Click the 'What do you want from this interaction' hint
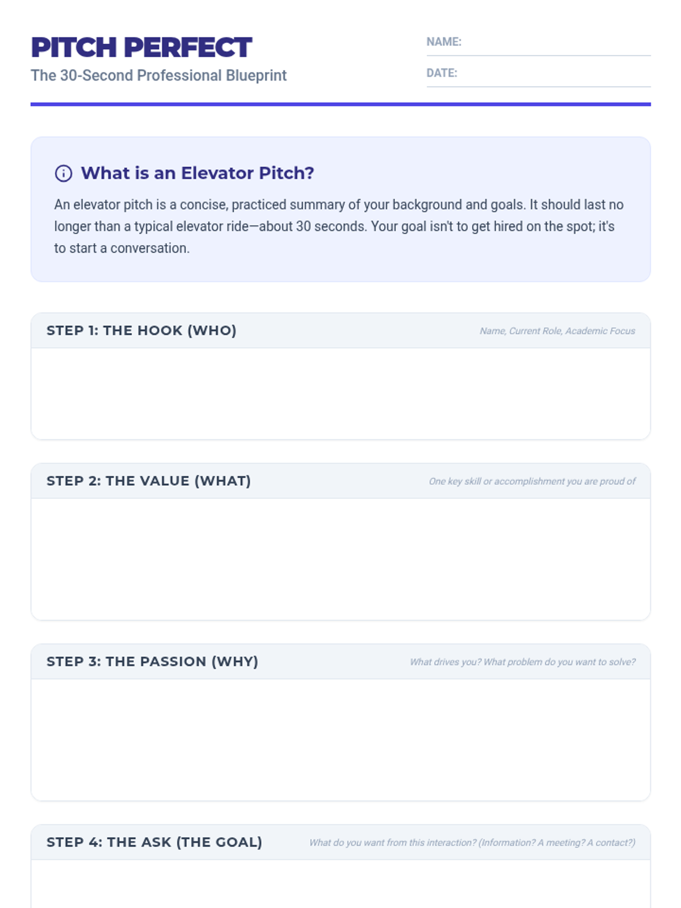The width and height of the screenshot is (681, 908). (x=472, y=842)
